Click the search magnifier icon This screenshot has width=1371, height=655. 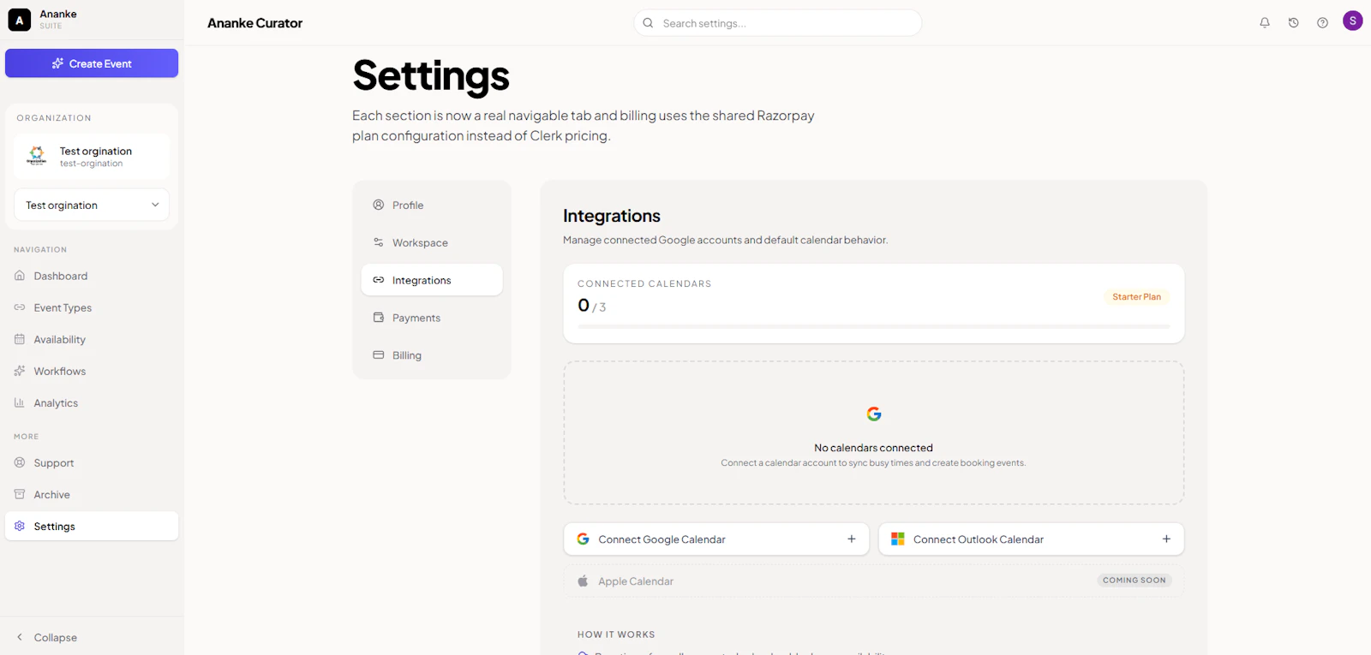click(648, 23)
